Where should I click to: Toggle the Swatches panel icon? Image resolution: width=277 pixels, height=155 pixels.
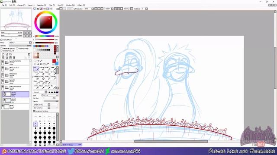(48, 9)
